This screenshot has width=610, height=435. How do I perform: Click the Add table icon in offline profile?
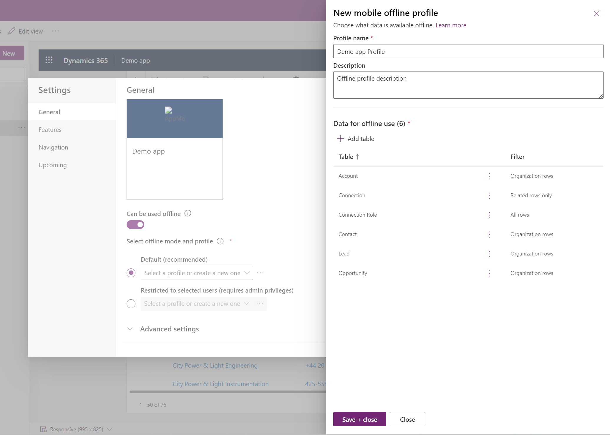coord(340,138)
